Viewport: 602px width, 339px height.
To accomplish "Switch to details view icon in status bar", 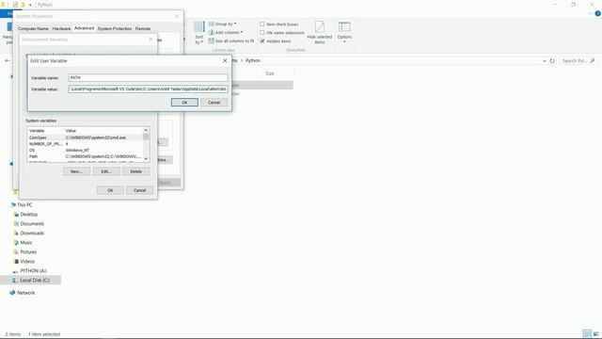I will pyautogui.click(x=586, y=333).
